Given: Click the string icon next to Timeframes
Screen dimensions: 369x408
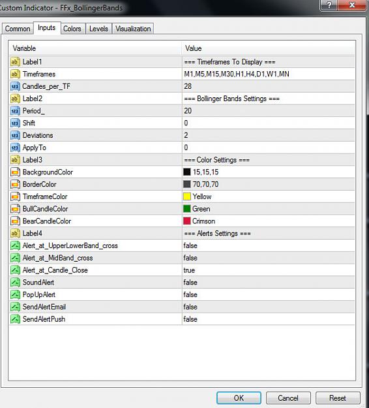Looking at the screenshot, I should tap(15, 74).
